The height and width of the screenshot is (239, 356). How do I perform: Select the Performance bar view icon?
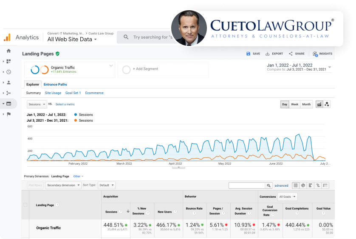tap(311, 185)
